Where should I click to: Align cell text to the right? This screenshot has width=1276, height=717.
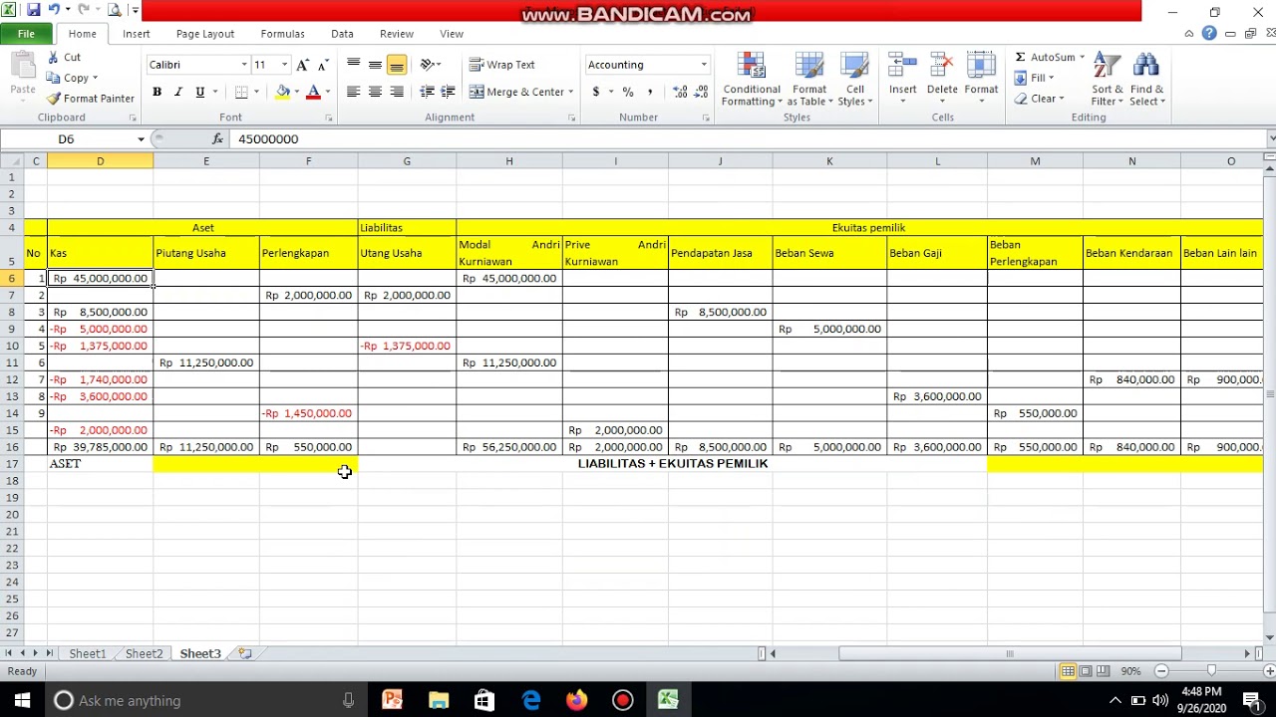[397, 92]
